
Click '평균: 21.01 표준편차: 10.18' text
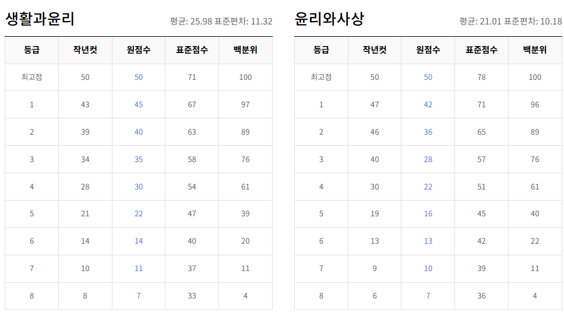[x=511, y=22]
